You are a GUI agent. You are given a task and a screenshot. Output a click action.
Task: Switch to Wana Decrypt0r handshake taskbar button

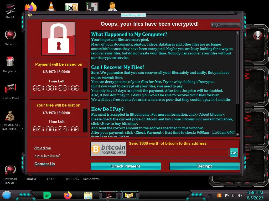coord(129,195)
